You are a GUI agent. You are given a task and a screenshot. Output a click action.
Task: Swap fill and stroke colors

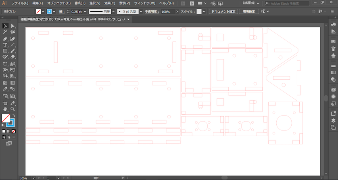click(x=14, y=115)
